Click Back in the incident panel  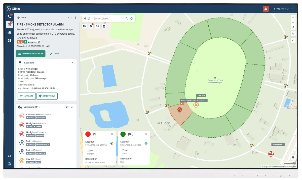point(22,18)
